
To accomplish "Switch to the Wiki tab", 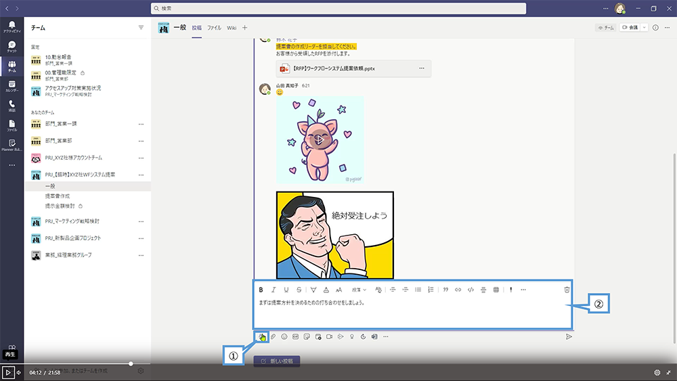I will pos(232,28).
